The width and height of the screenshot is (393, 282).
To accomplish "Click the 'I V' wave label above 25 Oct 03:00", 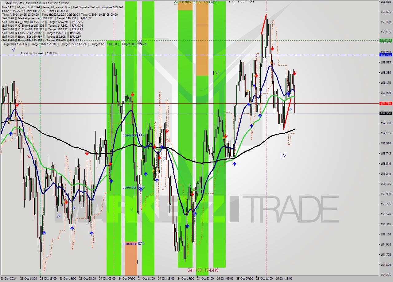I will [x=216, y=73].
